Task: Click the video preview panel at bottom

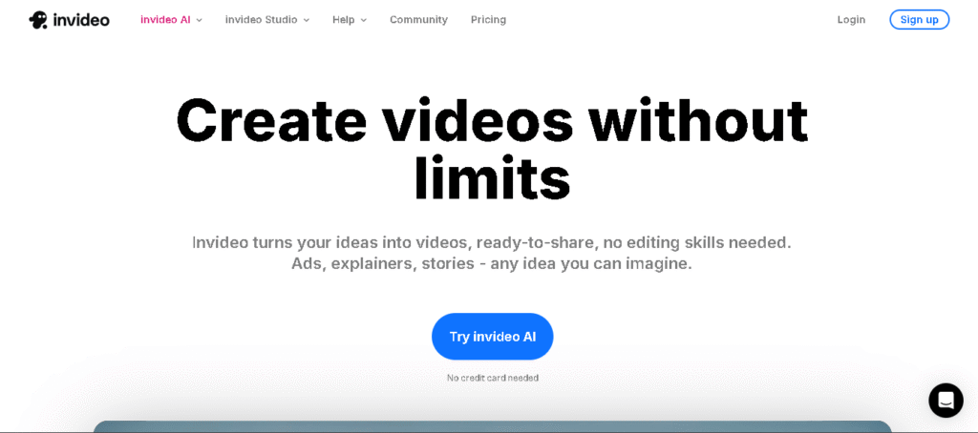Action: coord(492,426)
